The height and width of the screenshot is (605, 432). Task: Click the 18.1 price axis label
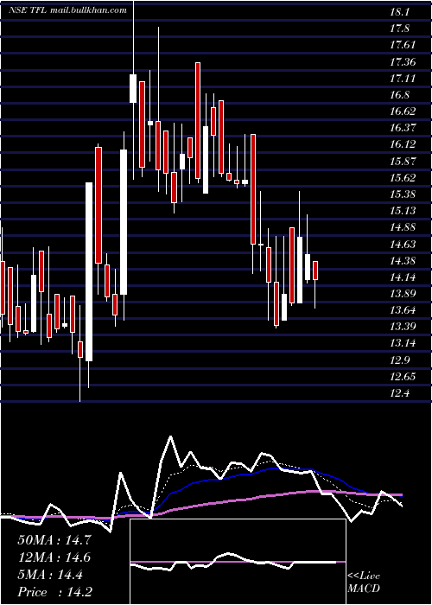pos(399,12)
